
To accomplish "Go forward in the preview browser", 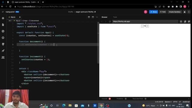I will point(106,21).
